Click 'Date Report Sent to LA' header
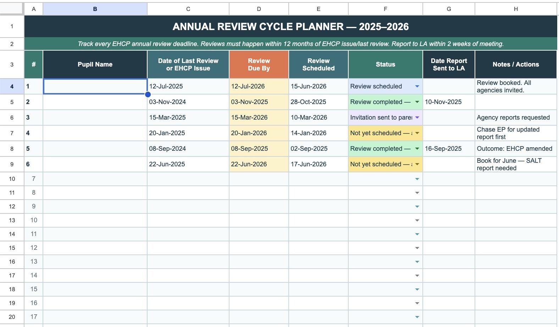The height and width of the screenshot is (327, 559). tap(449, 64)
